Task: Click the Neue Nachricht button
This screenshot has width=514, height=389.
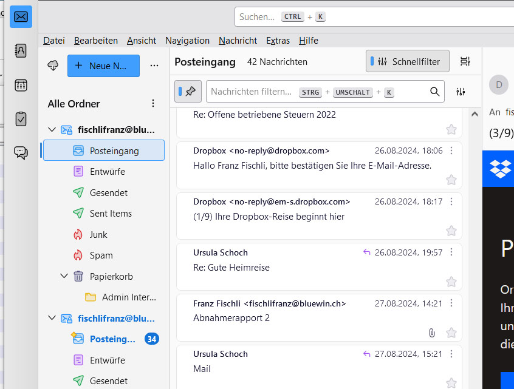Action: coord(103,66)
